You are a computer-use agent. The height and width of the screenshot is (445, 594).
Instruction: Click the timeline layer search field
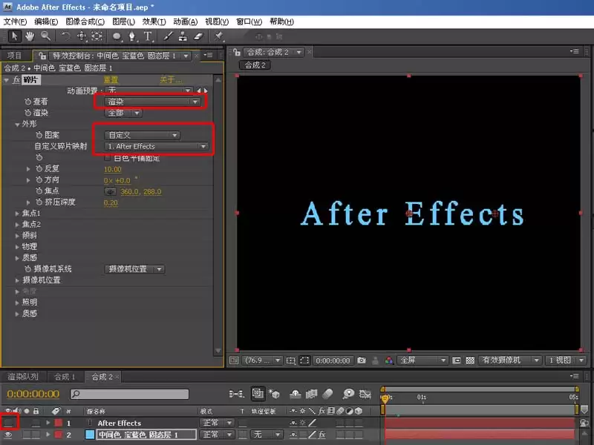129,394
